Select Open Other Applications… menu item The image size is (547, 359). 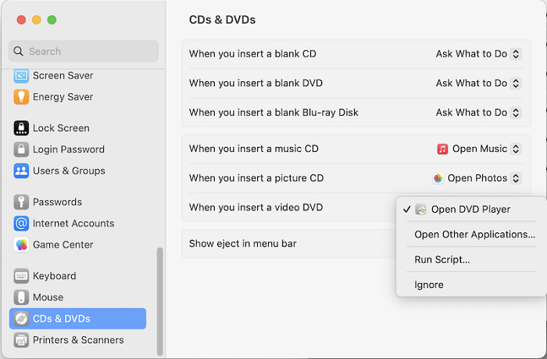pos(474,235)
